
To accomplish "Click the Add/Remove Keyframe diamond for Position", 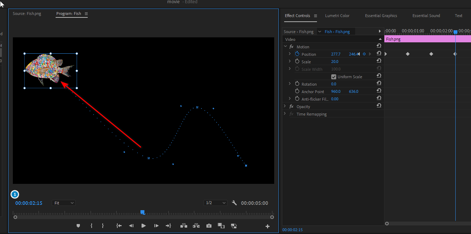I will pos(364,54).
